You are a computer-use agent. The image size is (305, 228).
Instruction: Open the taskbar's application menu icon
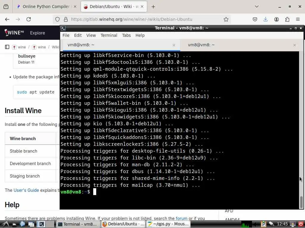[x=5, y=224]
